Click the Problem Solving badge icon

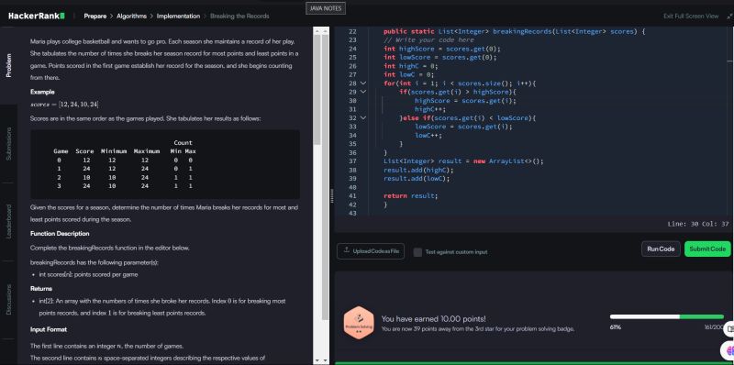pyautogui.click(x=359, y=323)
